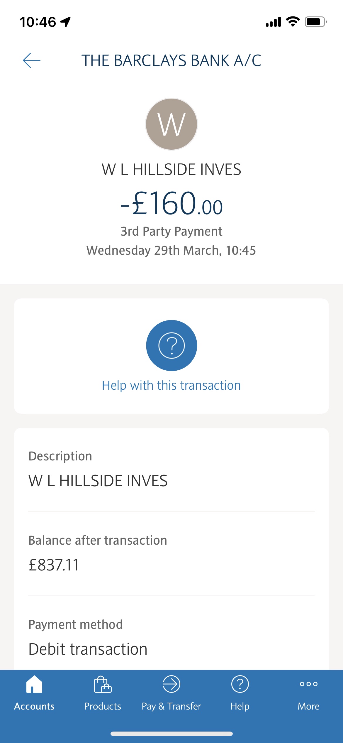Tap the Help icon in bottom navigation
343x743 pixels.
[240, 684]
